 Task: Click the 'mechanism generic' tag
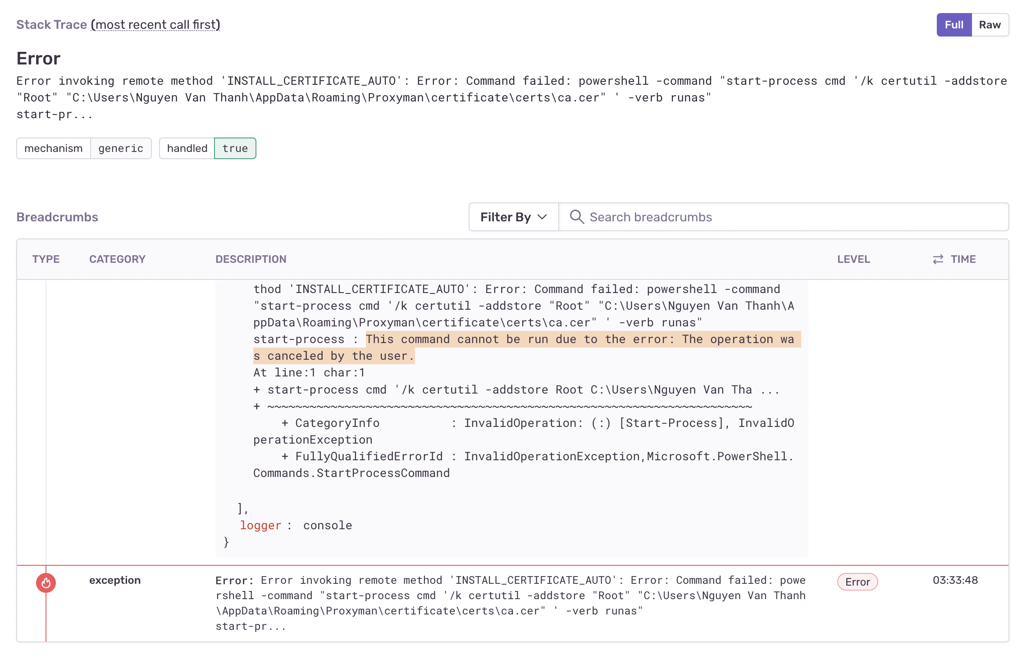[84, 148]
